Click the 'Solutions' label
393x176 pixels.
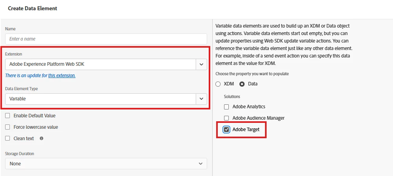coord(232,96)
